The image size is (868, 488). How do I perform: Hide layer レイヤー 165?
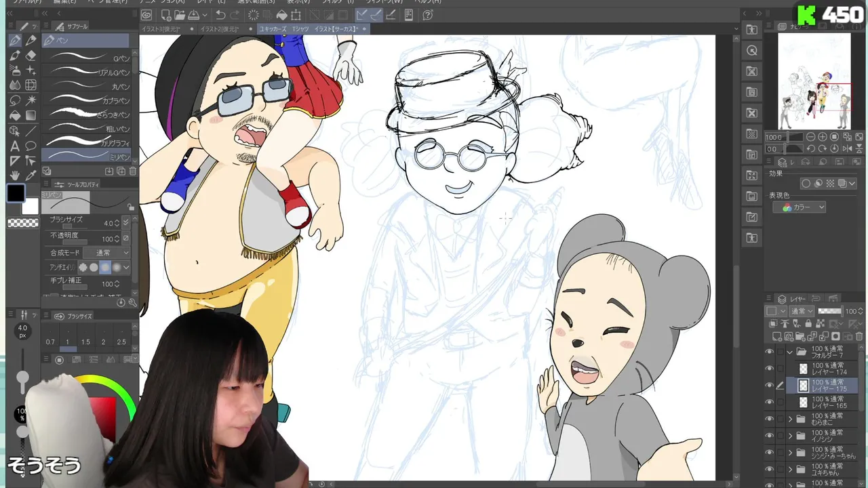tap(769, 403)
